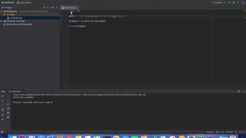
Task: Toggle tool window bars icon in status bar
Action: tap(2, 132)
